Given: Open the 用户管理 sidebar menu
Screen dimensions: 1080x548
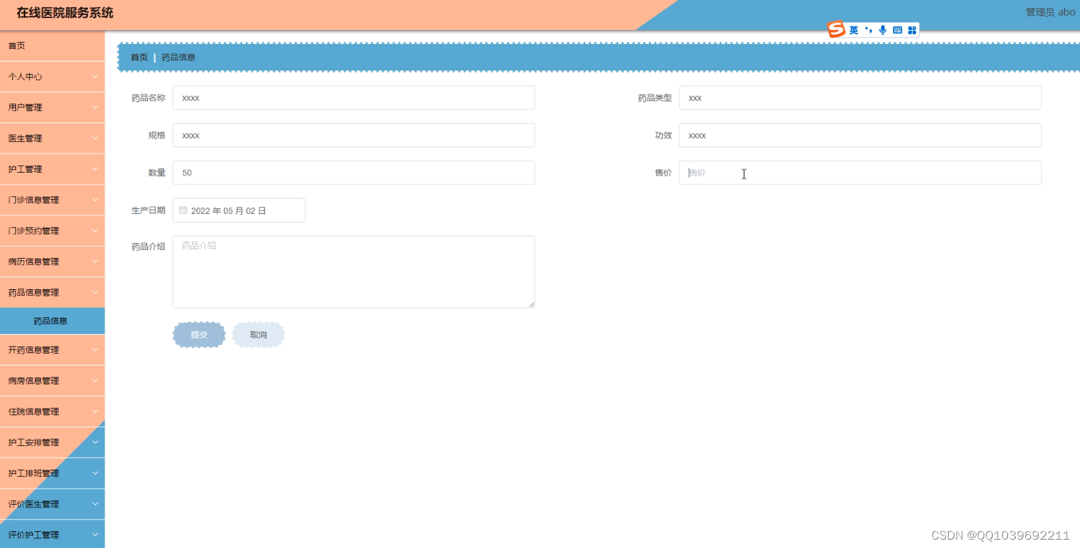Looking at the screenshot, I should pyautogui.click(x=52, y=107).
